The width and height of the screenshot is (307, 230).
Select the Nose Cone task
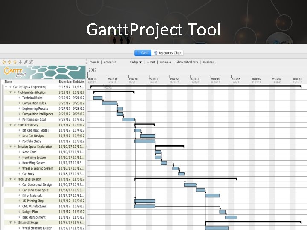[45, 152]
